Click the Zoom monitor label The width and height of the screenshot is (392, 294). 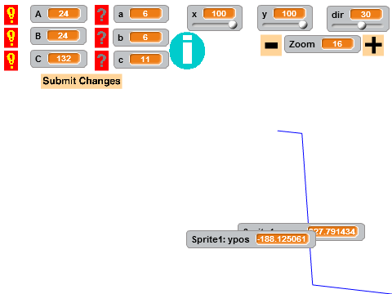tap(302, 44)
